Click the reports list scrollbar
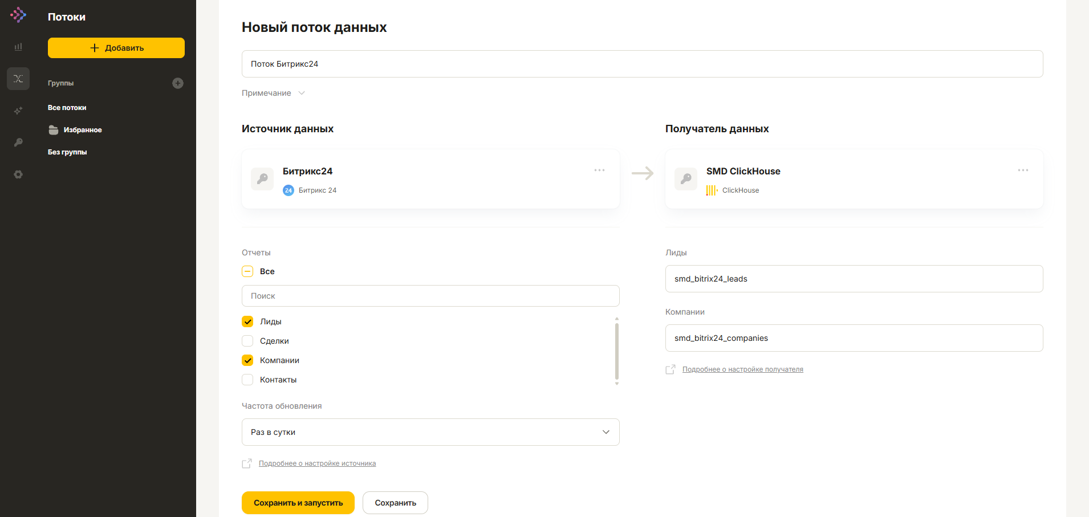Viewport: 1089px width, 517px height. pyautogui.click(x=617, y=351)
